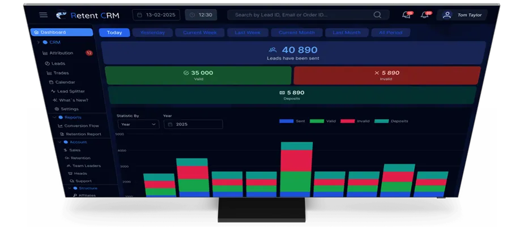Click the money icon on Deposits card
This screenshot has width=524, height=227.
[282, 93]
